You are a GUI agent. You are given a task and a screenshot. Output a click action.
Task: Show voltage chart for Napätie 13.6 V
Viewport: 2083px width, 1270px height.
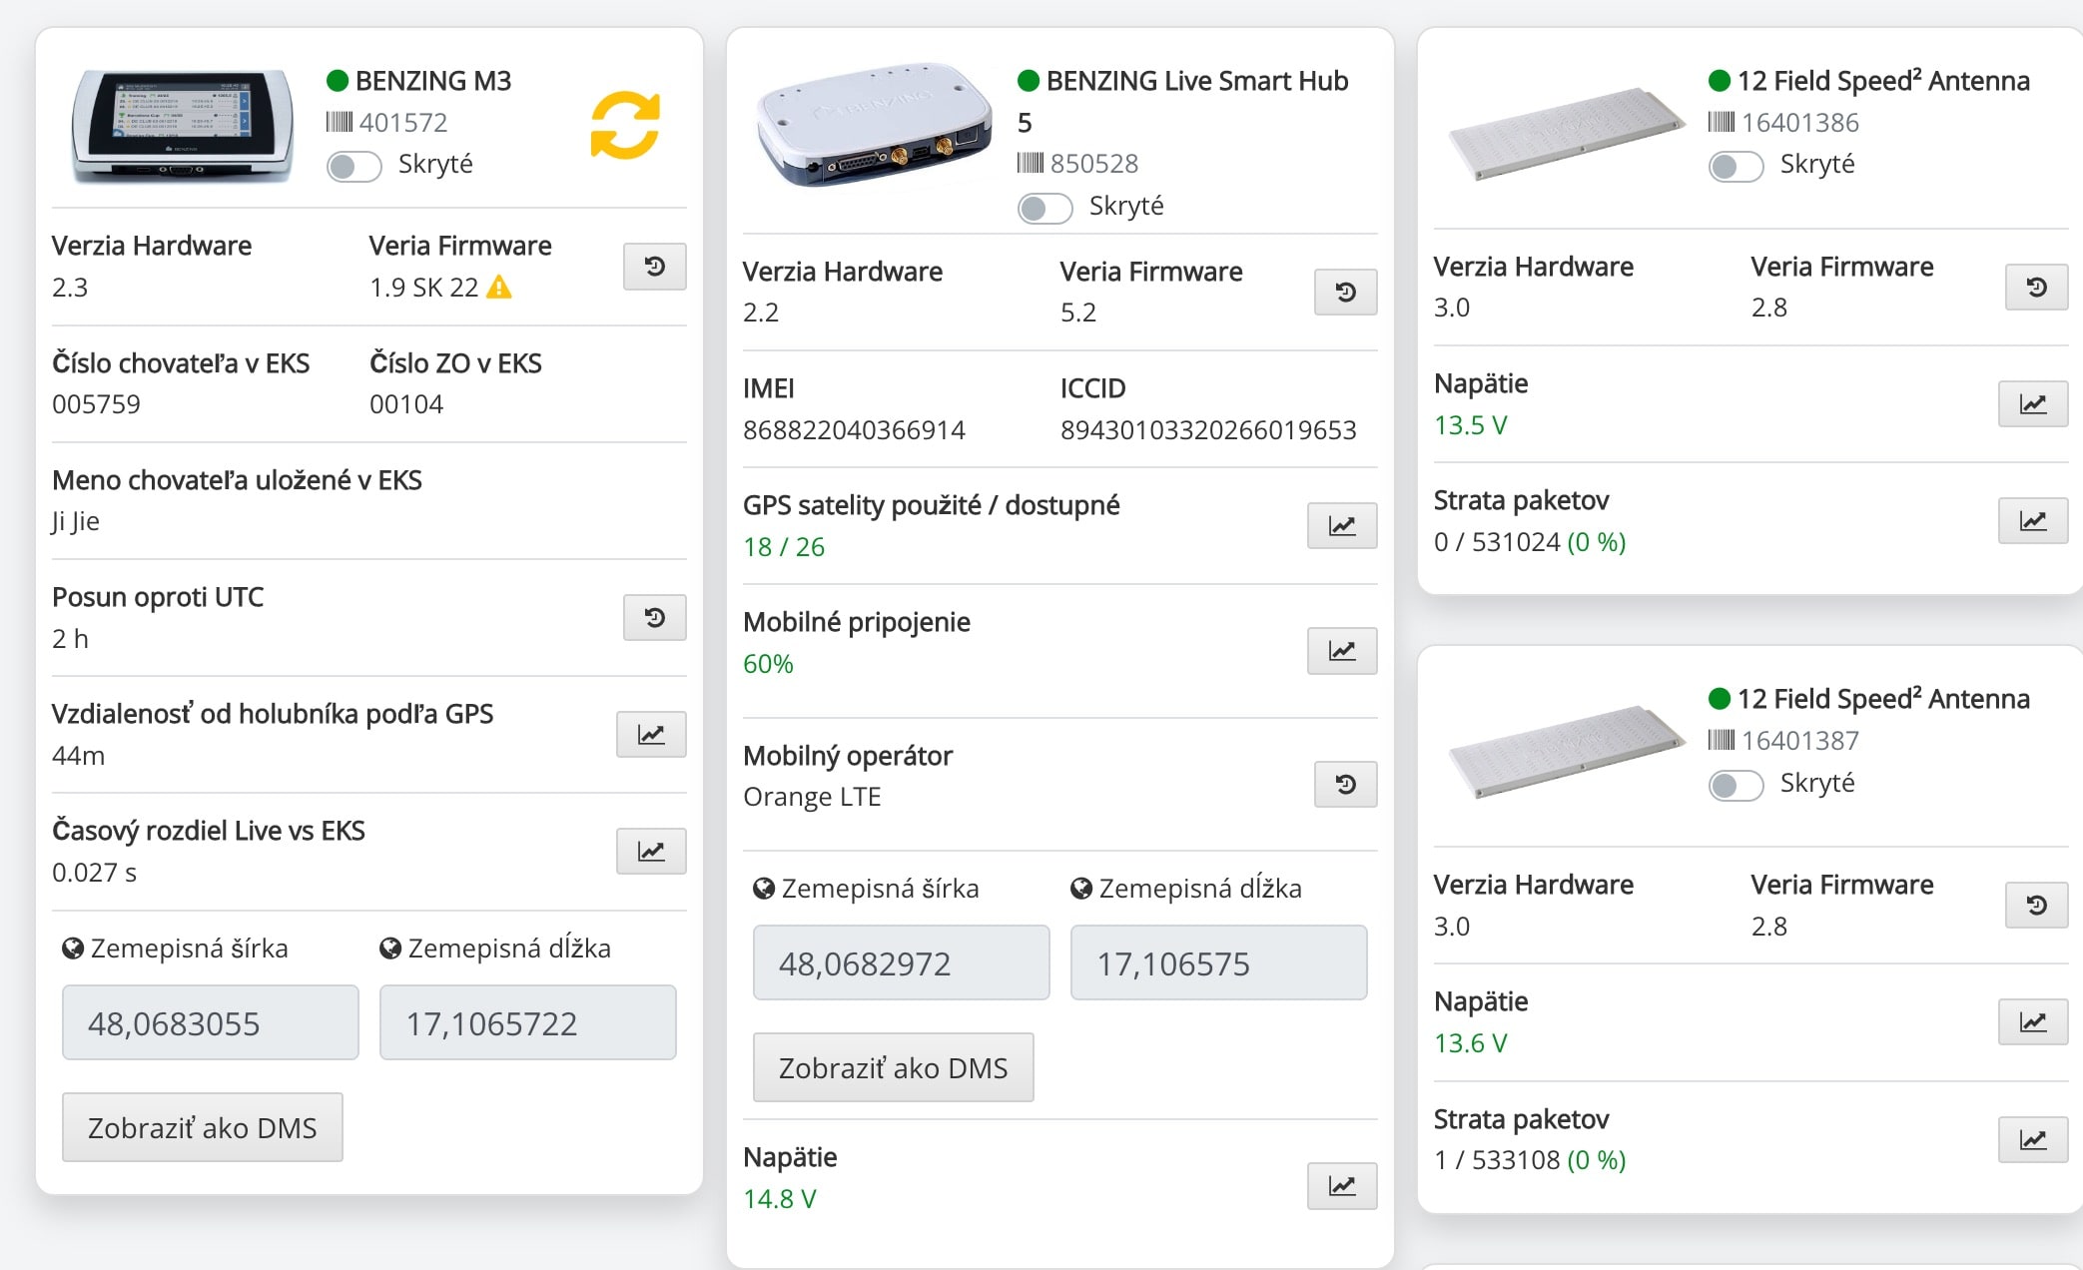2033,1022
